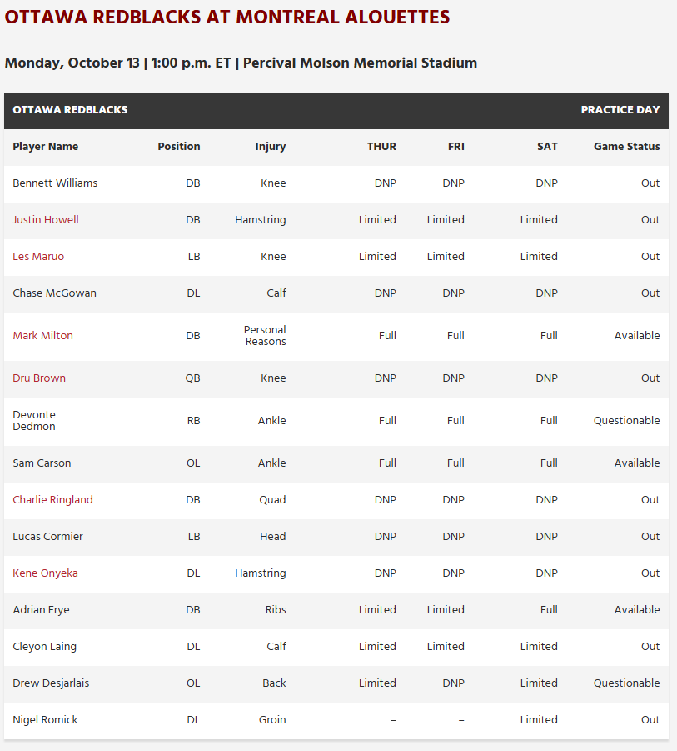Open Mark Milton's player page
This screenshot has width=677, height=751.
point(43,336)
